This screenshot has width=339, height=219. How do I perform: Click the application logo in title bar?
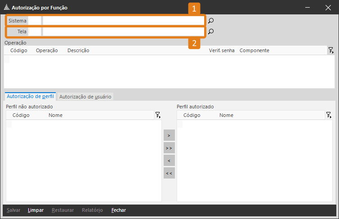[7, 8]
